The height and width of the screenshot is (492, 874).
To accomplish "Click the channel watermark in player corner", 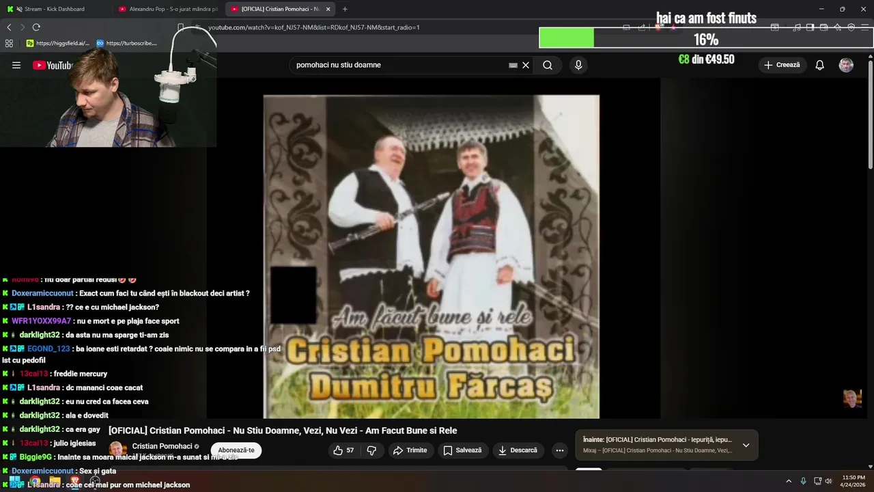I will pyautogui.click(x=851, y=398).
